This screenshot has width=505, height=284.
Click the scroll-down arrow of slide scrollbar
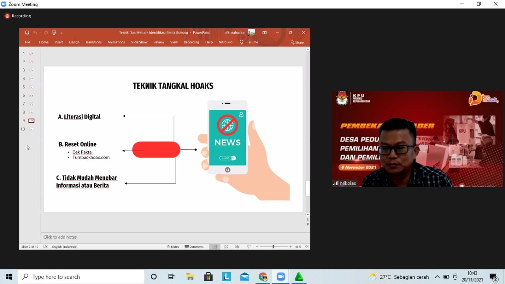point(308,214)
